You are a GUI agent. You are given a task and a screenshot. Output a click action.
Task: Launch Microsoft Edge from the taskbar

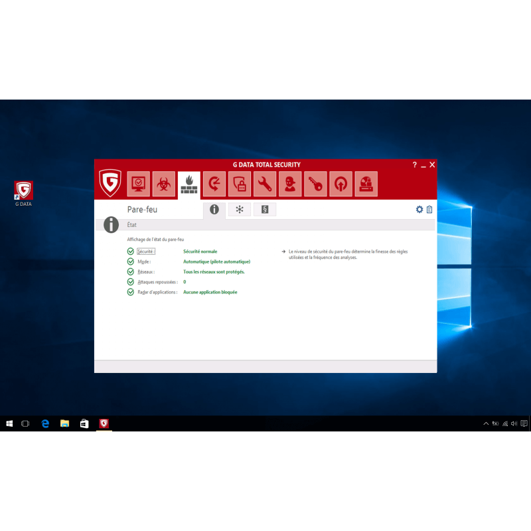click(x=45, y=423)
